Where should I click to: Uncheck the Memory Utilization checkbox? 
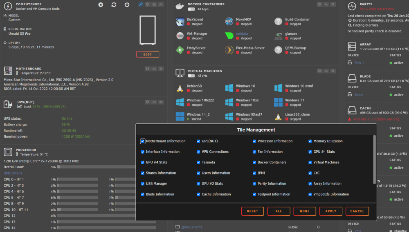tap(310, 141)
